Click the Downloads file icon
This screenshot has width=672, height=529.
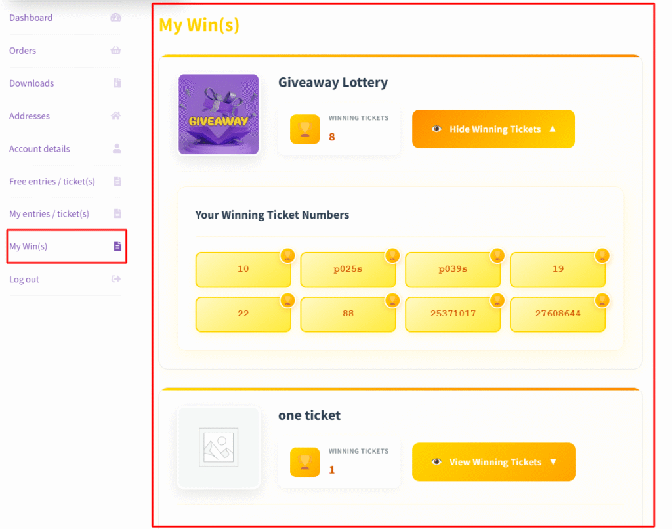[117, 83]
